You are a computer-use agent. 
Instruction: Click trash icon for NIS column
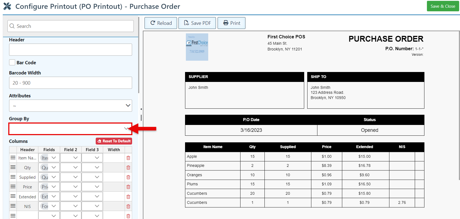(128, 207)
